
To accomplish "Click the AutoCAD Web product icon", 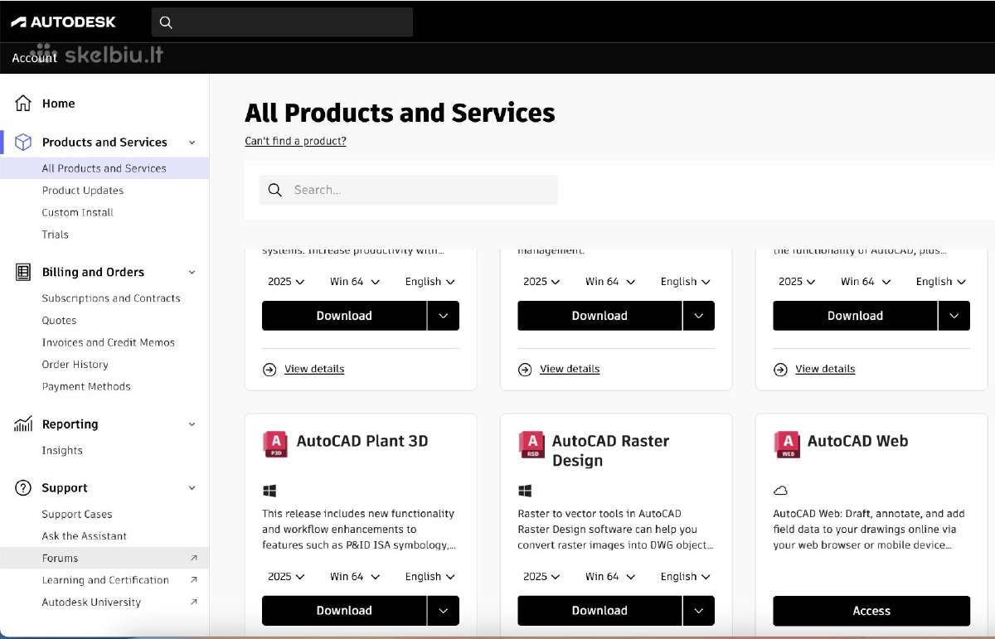I will pos(786,443).
